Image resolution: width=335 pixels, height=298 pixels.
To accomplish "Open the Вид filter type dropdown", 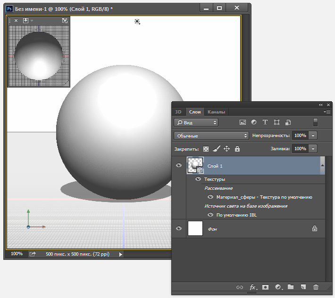I will (196, 122).
